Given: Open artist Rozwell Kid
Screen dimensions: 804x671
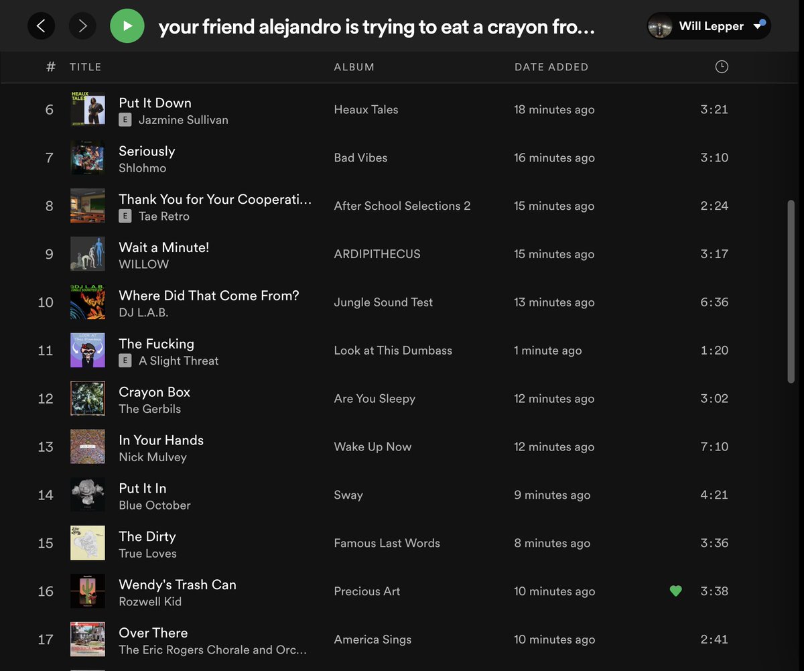Looking at the screenshot, I should point(150,603).
